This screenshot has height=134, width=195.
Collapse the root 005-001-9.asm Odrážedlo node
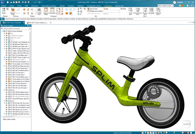(2, 31)
